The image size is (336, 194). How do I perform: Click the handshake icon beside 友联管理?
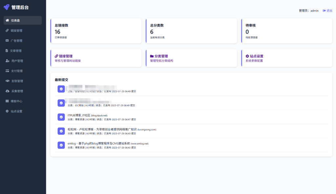click(8, 81)
